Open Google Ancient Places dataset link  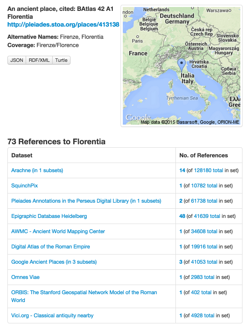(54, 262)
